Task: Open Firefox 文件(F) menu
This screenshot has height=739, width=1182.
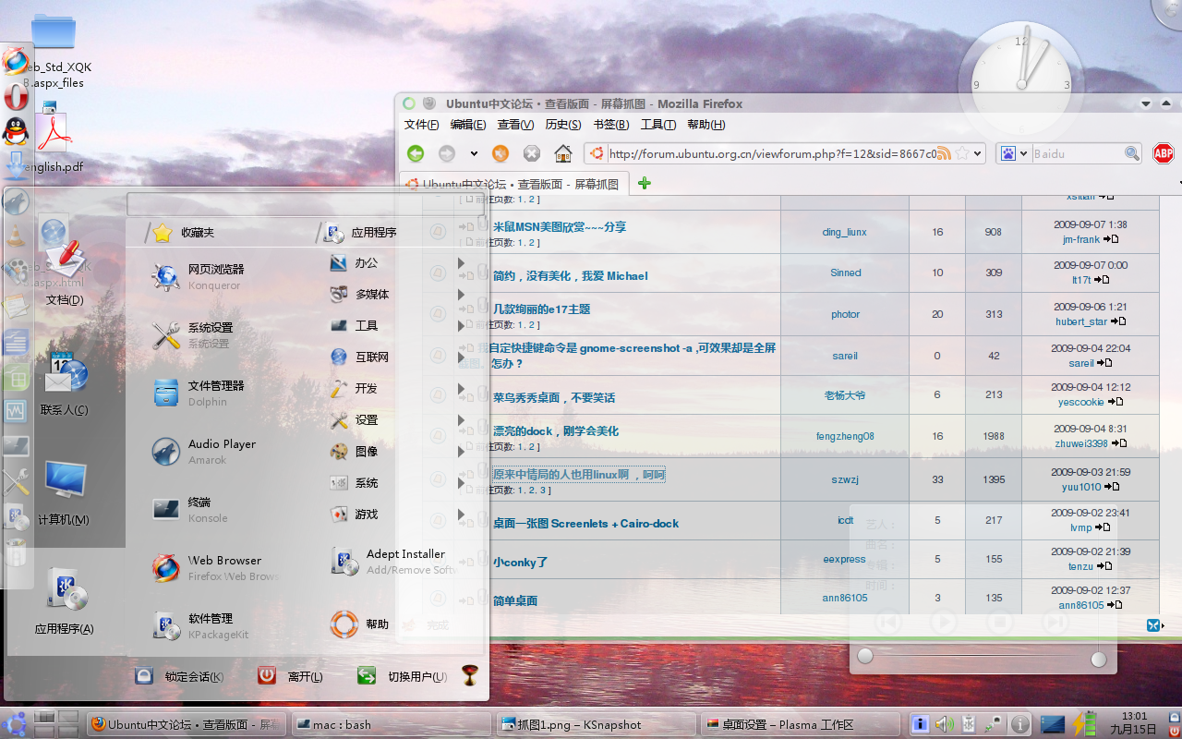Action: click(x=421, y=125)
